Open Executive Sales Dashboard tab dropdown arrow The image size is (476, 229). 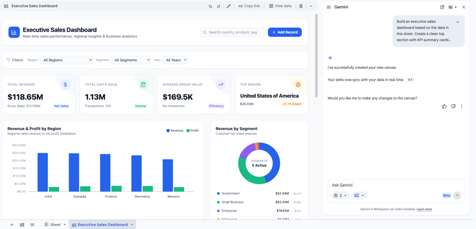132,224
